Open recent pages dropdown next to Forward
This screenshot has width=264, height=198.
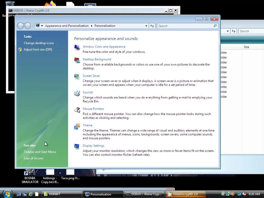[x=33, y=26]
